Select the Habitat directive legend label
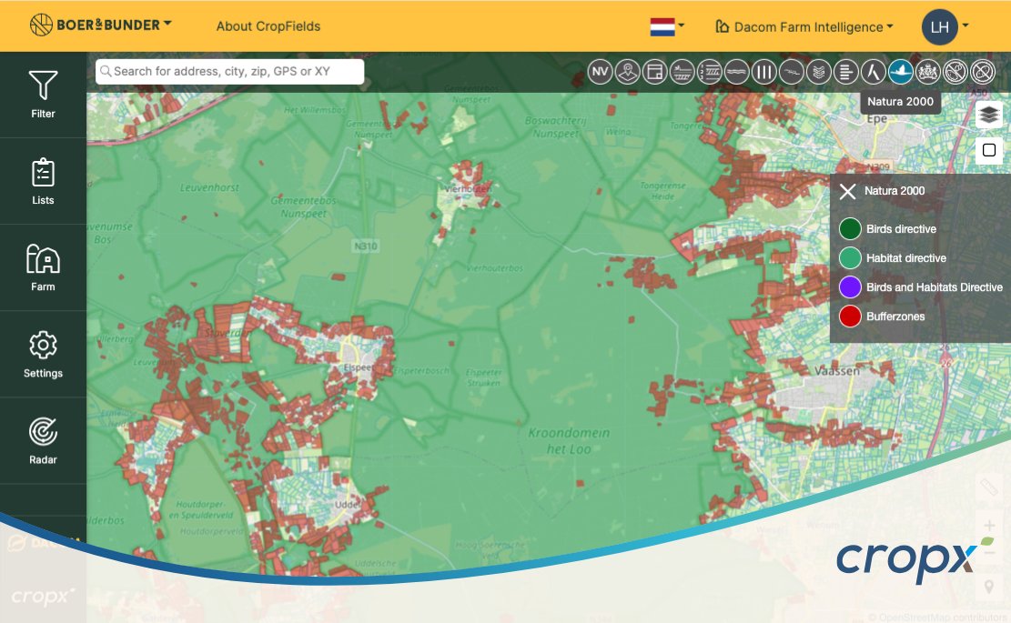 pyautogui.click(x=906, y=257)
